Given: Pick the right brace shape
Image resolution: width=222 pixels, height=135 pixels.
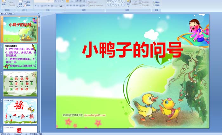Looking at the screenshot, I should coord(121,5).
